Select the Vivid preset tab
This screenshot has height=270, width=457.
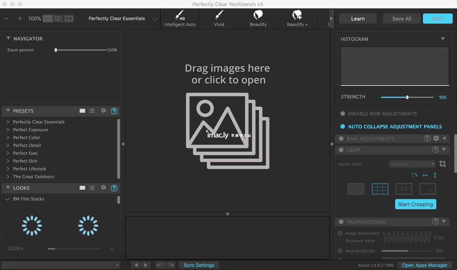click(x=219, y=19)
